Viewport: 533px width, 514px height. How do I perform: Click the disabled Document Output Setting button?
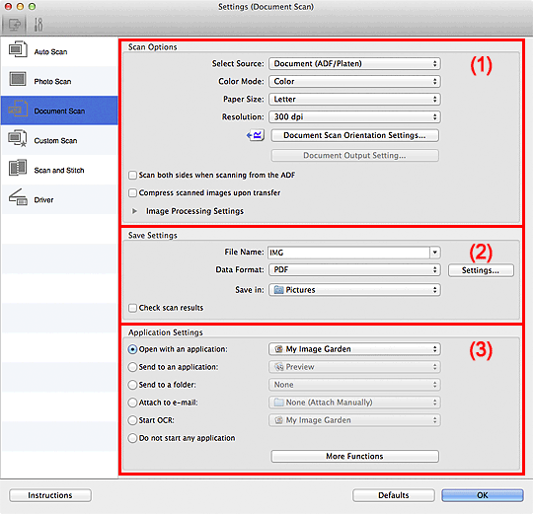point(354,156)
